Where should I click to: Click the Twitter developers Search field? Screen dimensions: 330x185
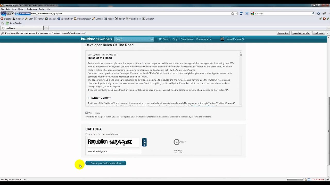coord(134,39)
